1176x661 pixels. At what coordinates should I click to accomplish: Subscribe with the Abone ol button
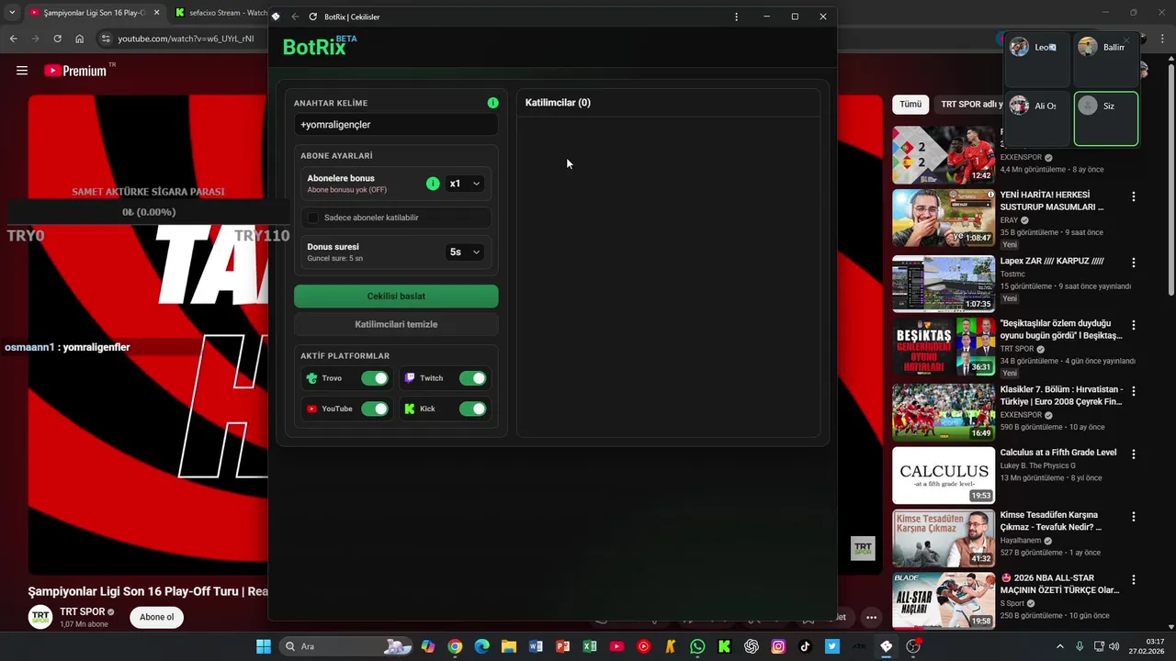click(x=156, y=617)
